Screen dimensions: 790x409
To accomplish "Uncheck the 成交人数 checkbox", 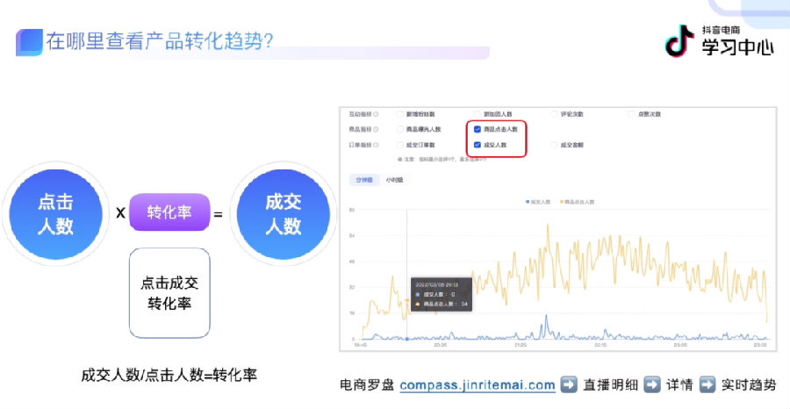I will [x=478, y=145].
